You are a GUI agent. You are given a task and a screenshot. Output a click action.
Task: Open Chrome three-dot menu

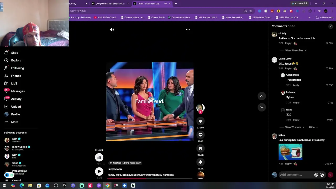coord(332,11)
